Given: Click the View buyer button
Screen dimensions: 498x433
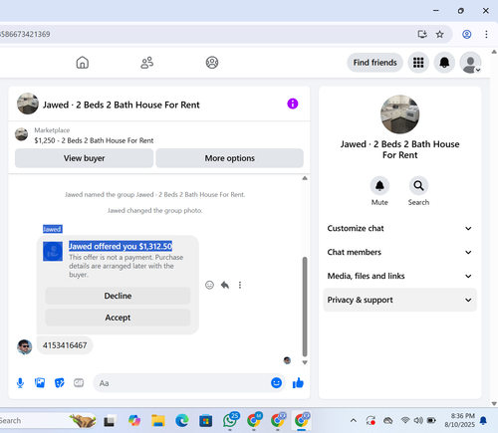Looking at the screenshot, I should [84, 158].
